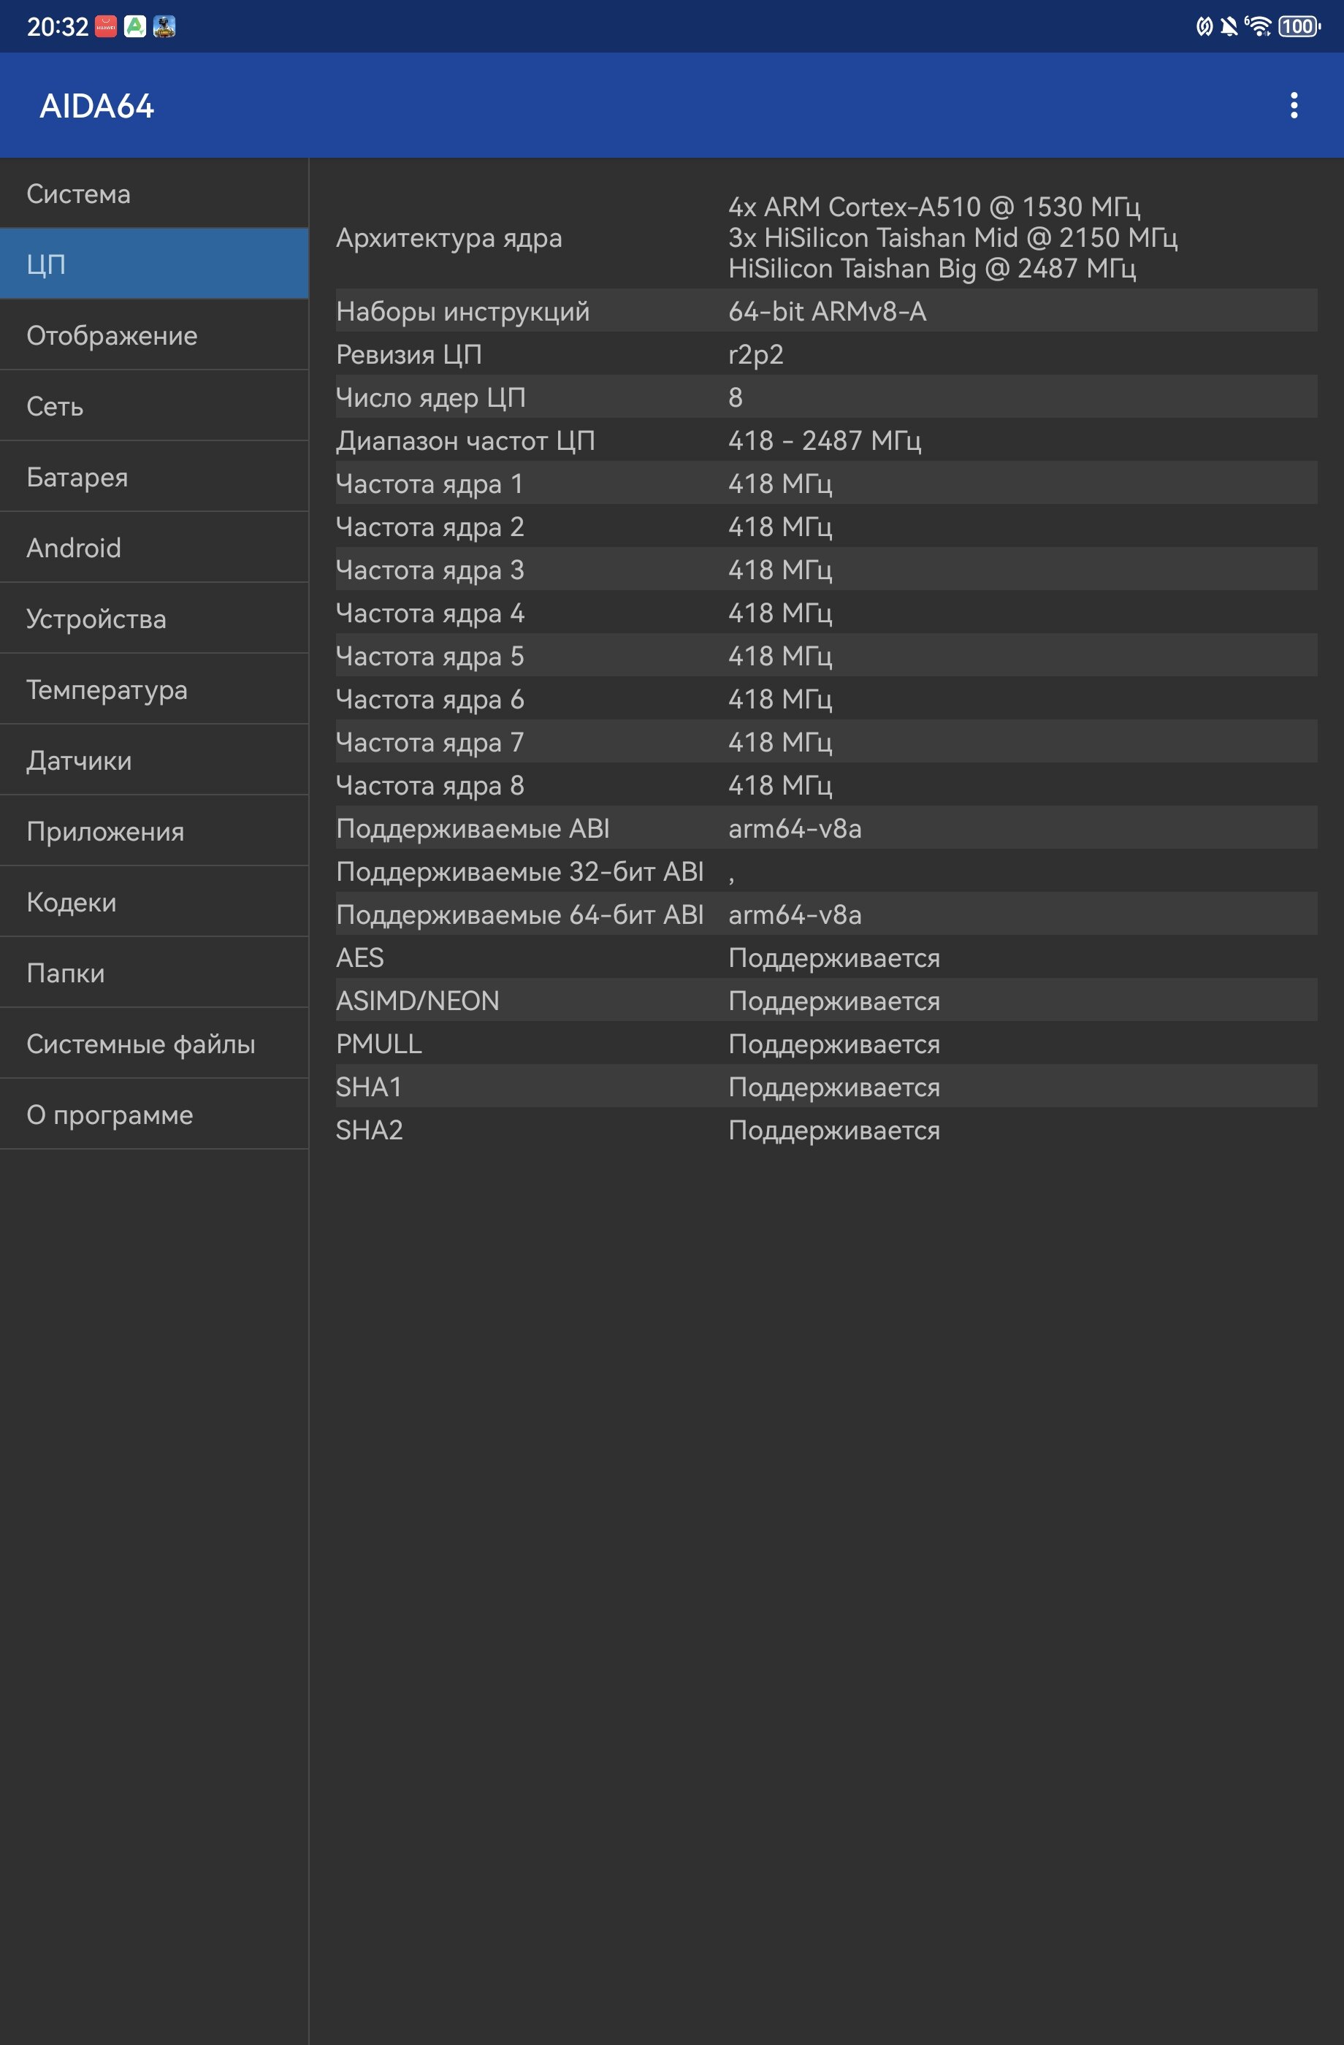Tap the Wi-Fi status icon

[1258, 26]
